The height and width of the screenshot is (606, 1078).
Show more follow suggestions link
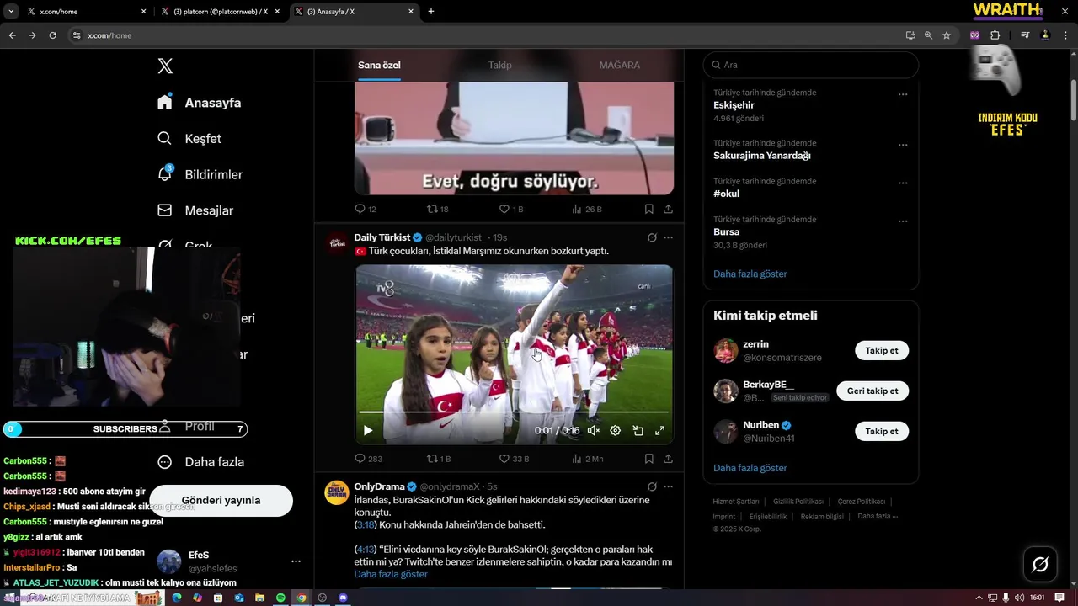[x=750, y=468]
